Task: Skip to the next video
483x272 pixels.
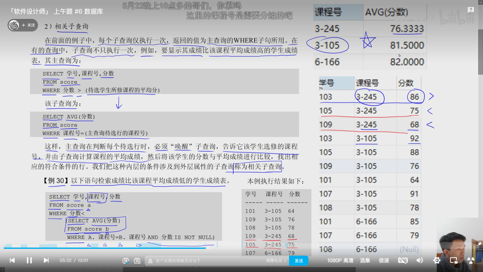Action: pos(46,260)
